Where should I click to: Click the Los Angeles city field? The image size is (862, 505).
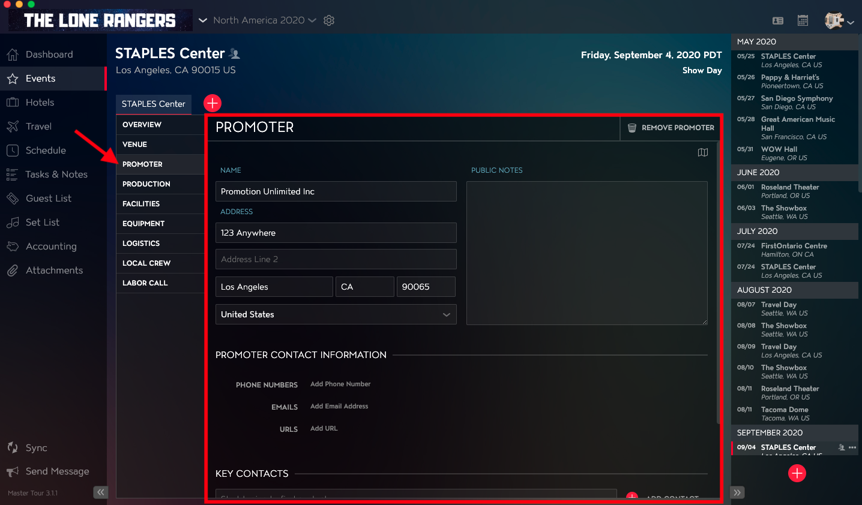[x=274, y=287]
